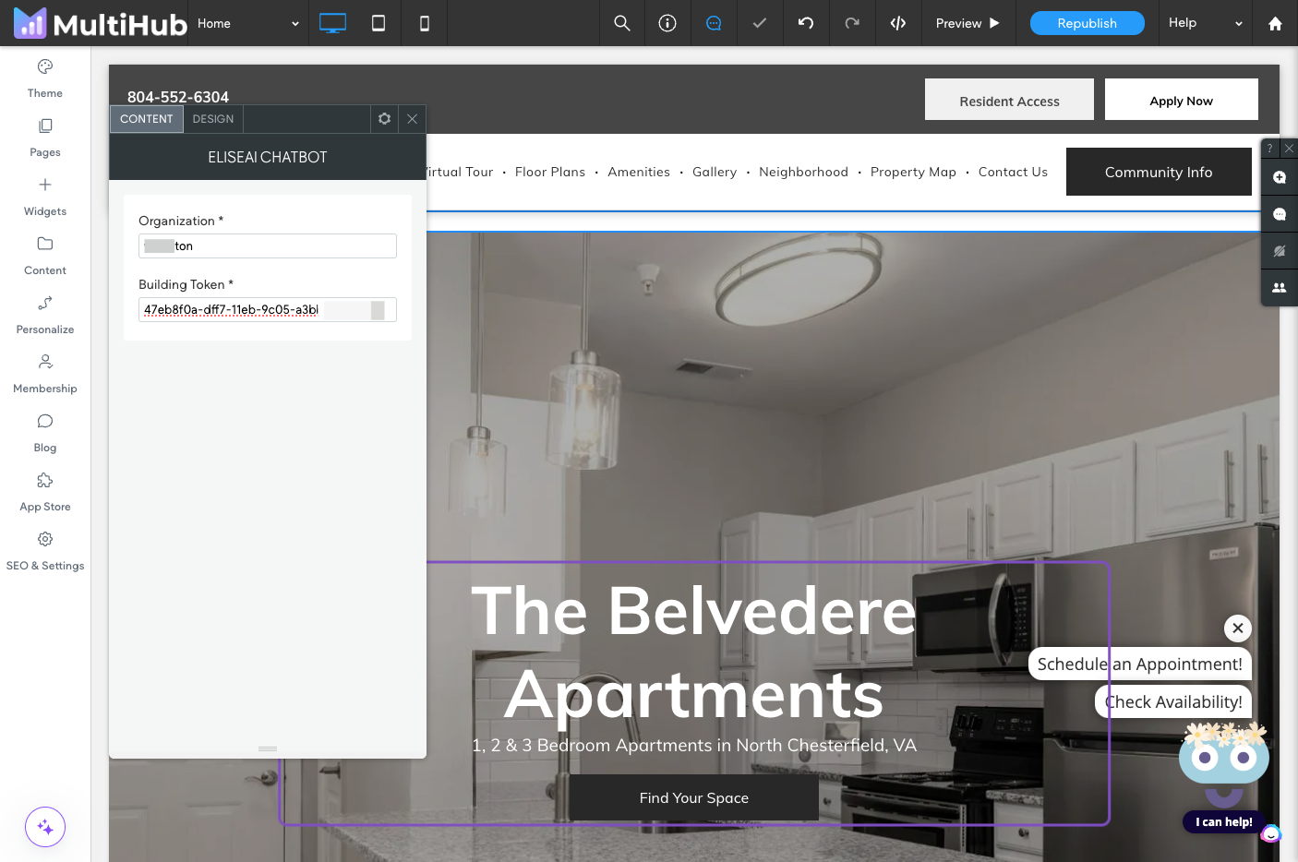Open the Pages panel
The width and height of the screenshot is (1298, 862).
click(45, 138)
